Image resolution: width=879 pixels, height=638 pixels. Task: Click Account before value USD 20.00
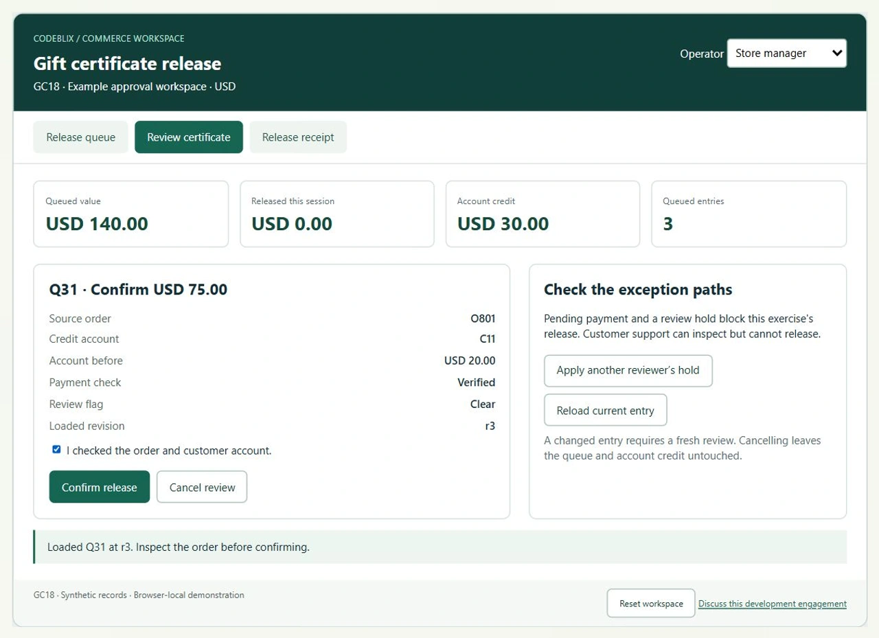[x=470, y=361]
